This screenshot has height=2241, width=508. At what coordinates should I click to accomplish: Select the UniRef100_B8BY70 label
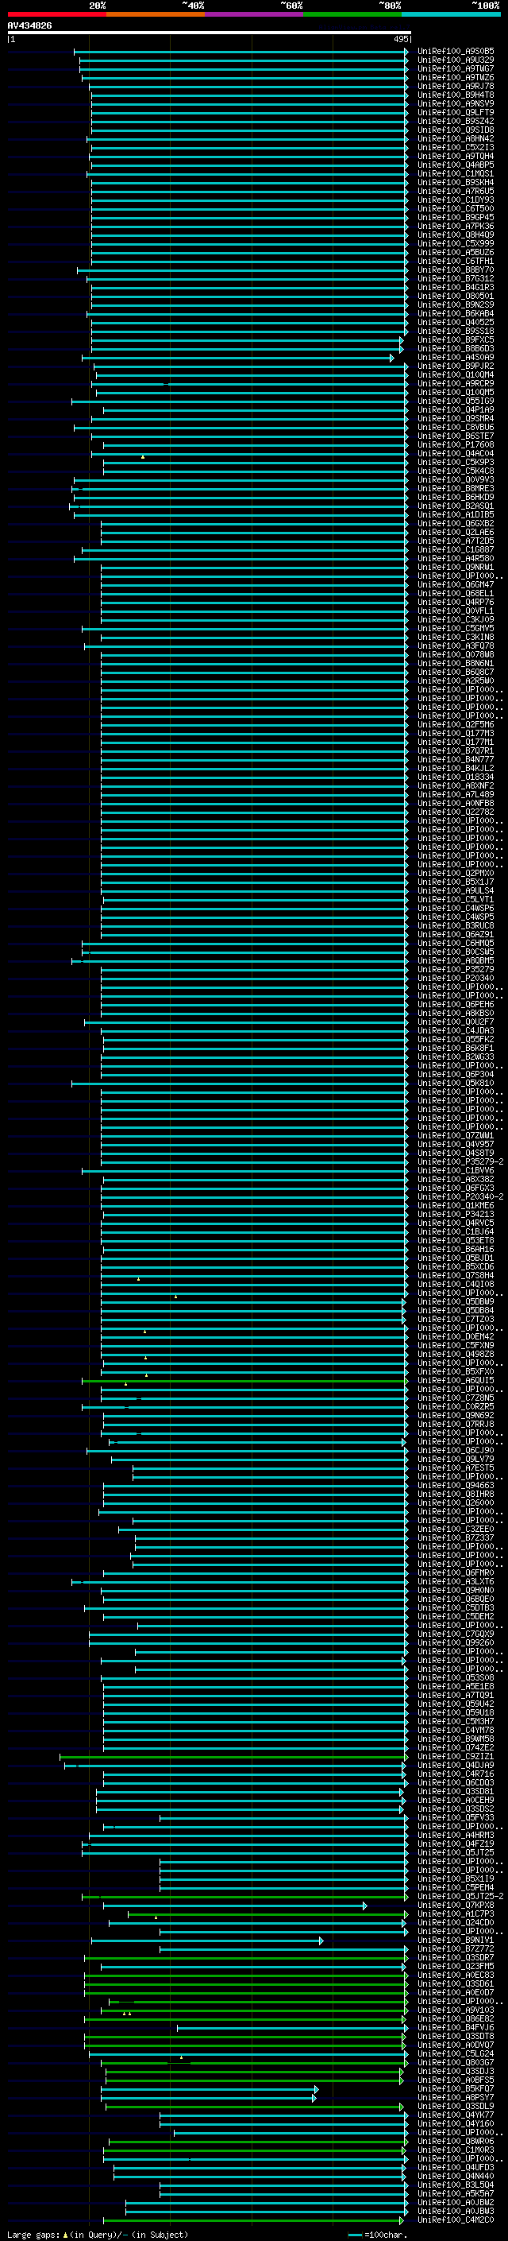(x=456, y=269)
